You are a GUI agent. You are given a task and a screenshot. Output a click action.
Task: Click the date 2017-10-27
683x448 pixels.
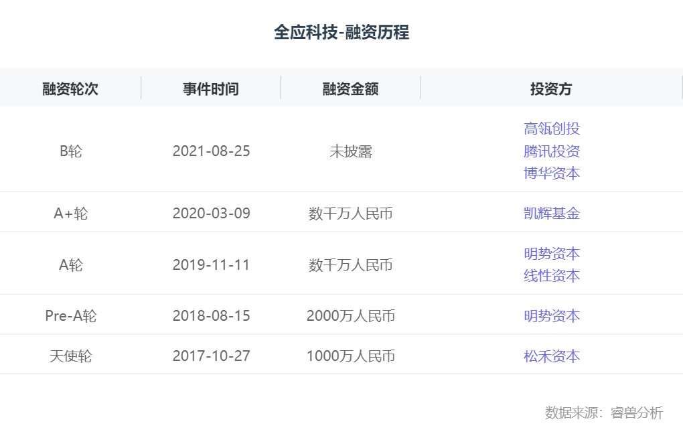click(x=211, y=356)
